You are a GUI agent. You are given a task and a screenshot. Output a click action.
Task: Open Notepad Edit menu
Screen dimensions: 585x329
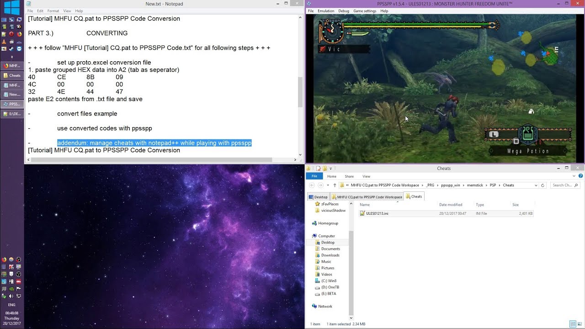coord(40,11)
